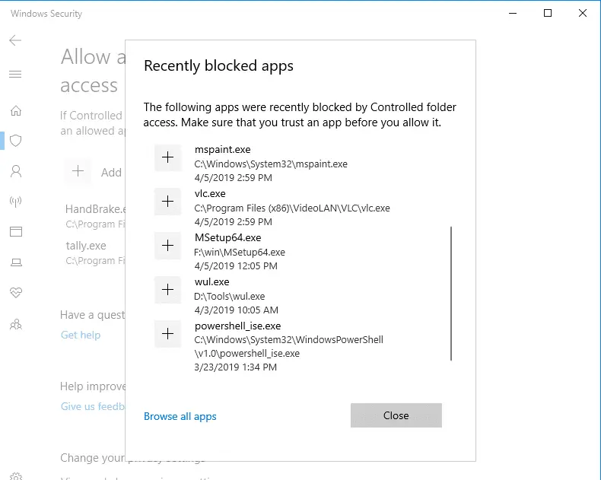
Task: Click the 4/3/2019 10:05 AM timestamp
Action: 236,310
